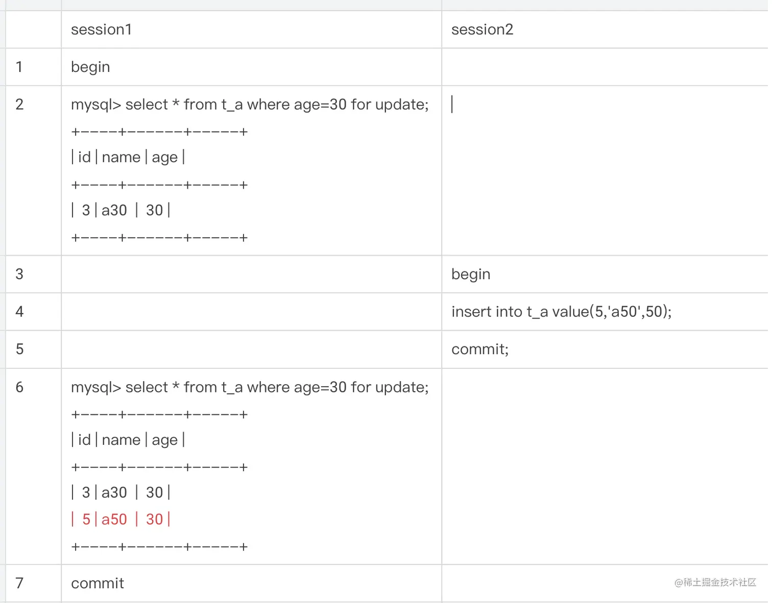Click the second select query in row 6

[250, 387]
